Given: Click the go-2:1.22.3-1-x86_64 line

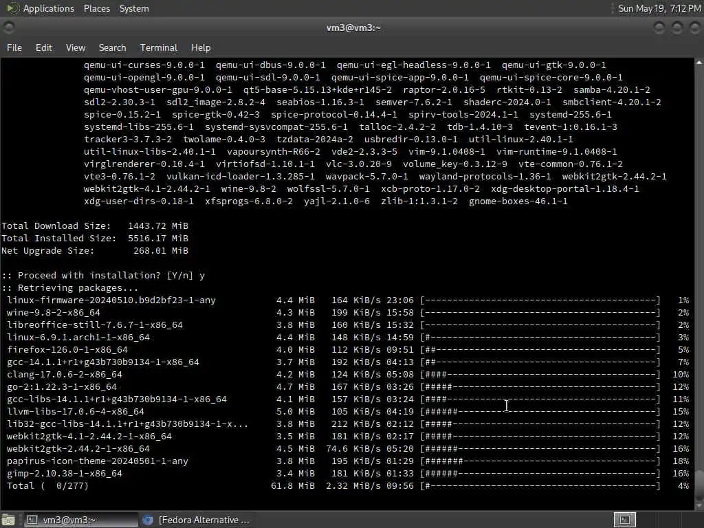Looking at the screenshot, I should pos(347,387).
